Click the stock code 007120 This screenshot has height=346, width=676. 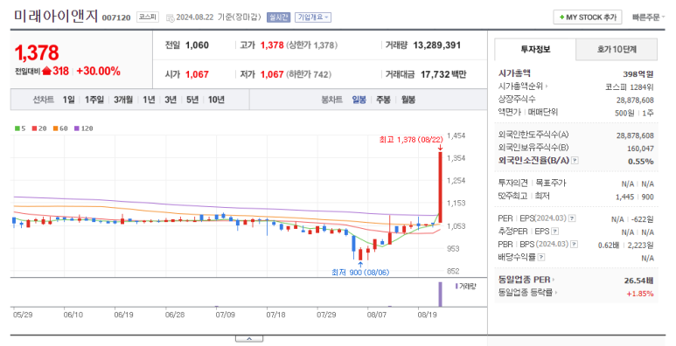pos(116,17)
